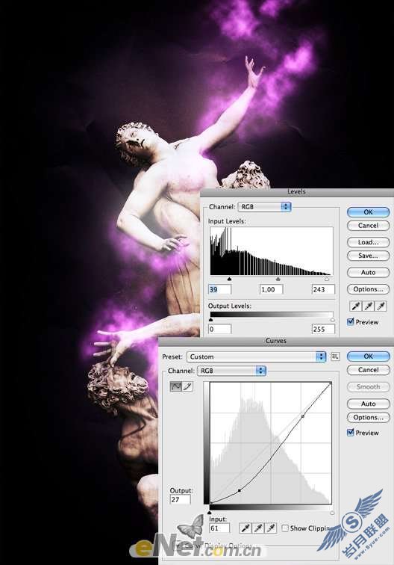
Task: Click OK in the Levels dialog
Action: click(x=368, y=212)
